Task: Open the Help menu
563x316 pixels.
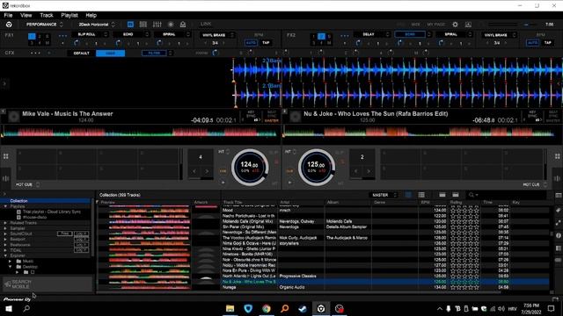Action: (x=91, y=16)
